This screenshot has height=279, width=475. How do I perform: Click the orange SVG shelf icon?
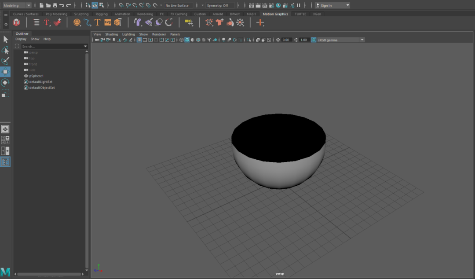click(108, 22)
